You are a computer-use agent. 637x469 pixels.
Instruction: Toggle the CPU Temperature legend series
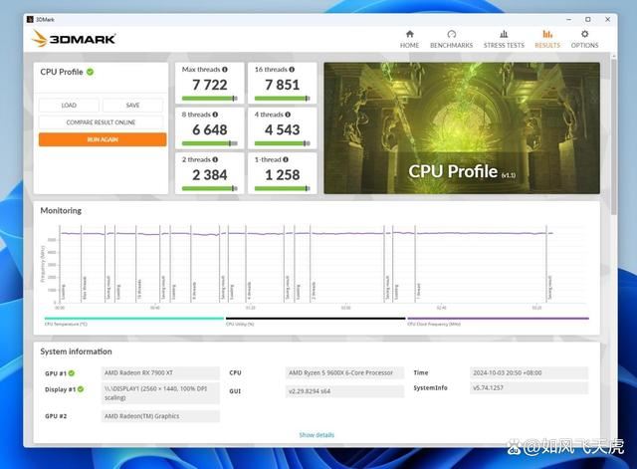tap(66, 324)
